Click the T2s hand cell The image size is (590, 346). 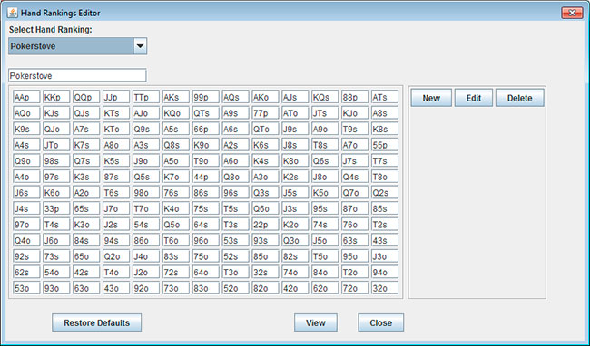pos(385,225)
